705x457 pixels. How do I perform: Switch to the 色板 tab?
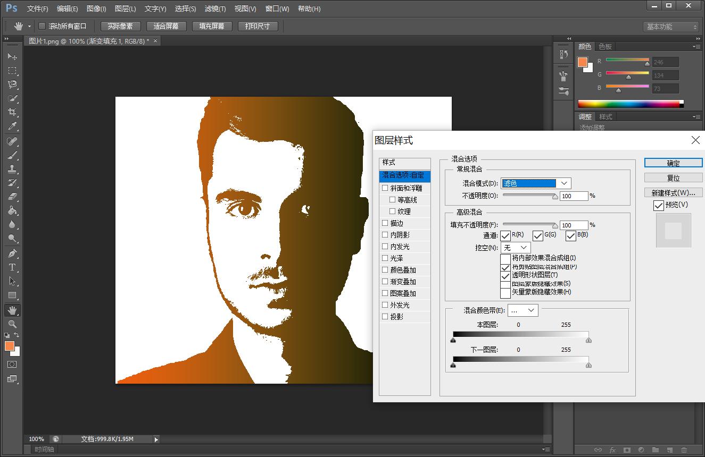click(x=605, y=47)
